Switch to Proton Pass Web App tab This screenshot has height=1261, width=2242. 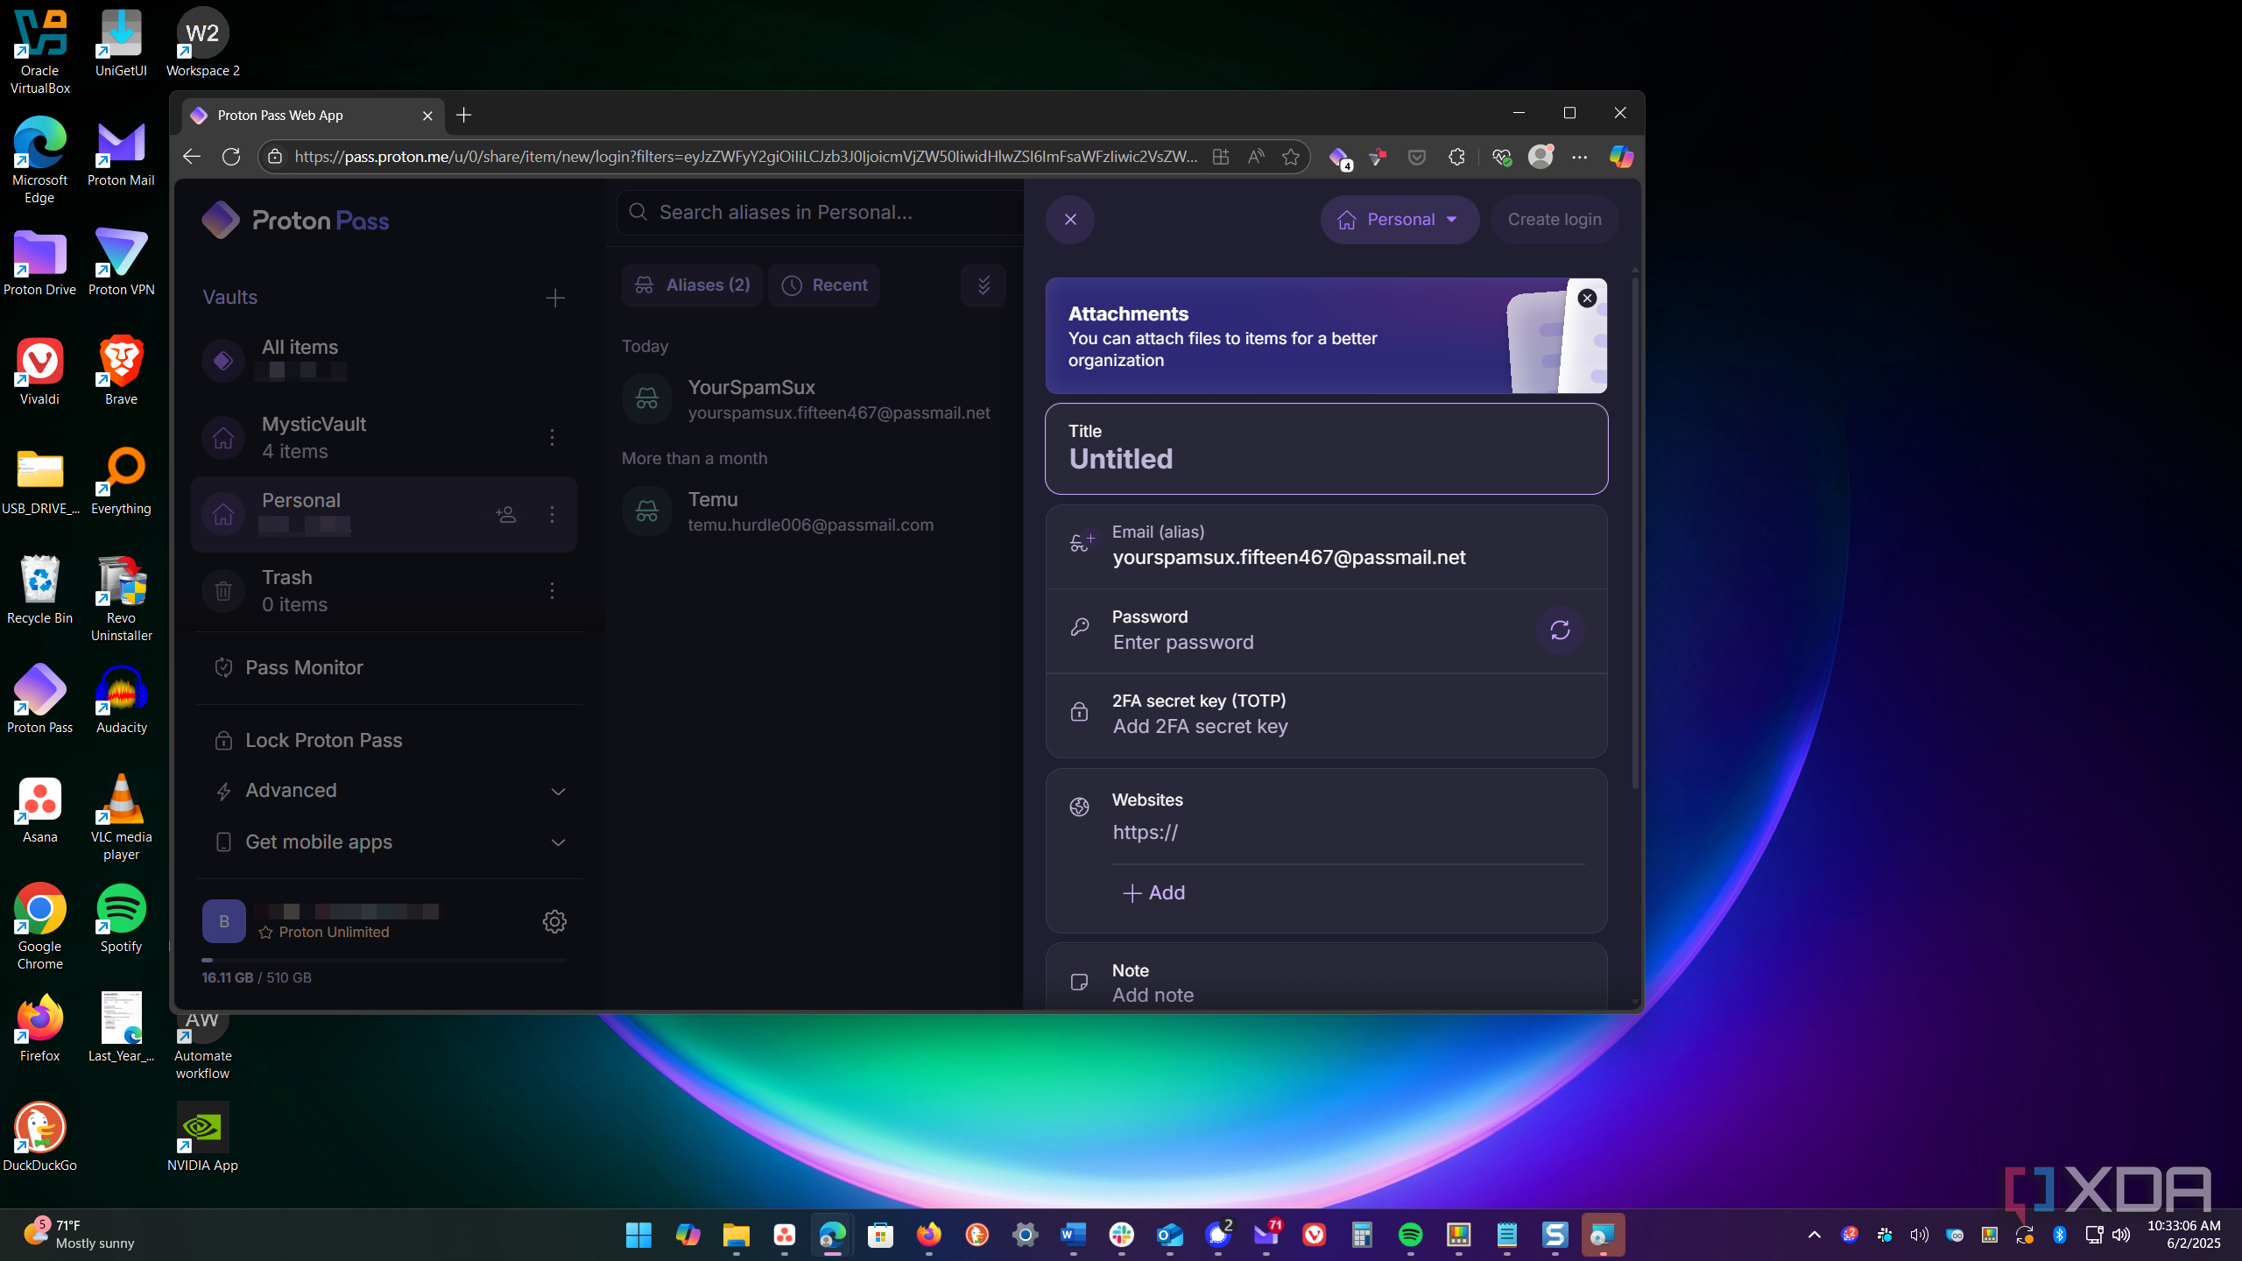click(313, 115)
